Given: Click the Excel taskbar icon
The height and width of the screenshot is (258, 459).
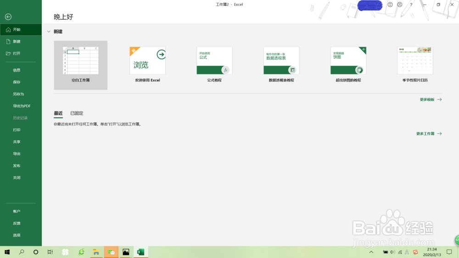Looking at the screenshot, I should (140, 252).
